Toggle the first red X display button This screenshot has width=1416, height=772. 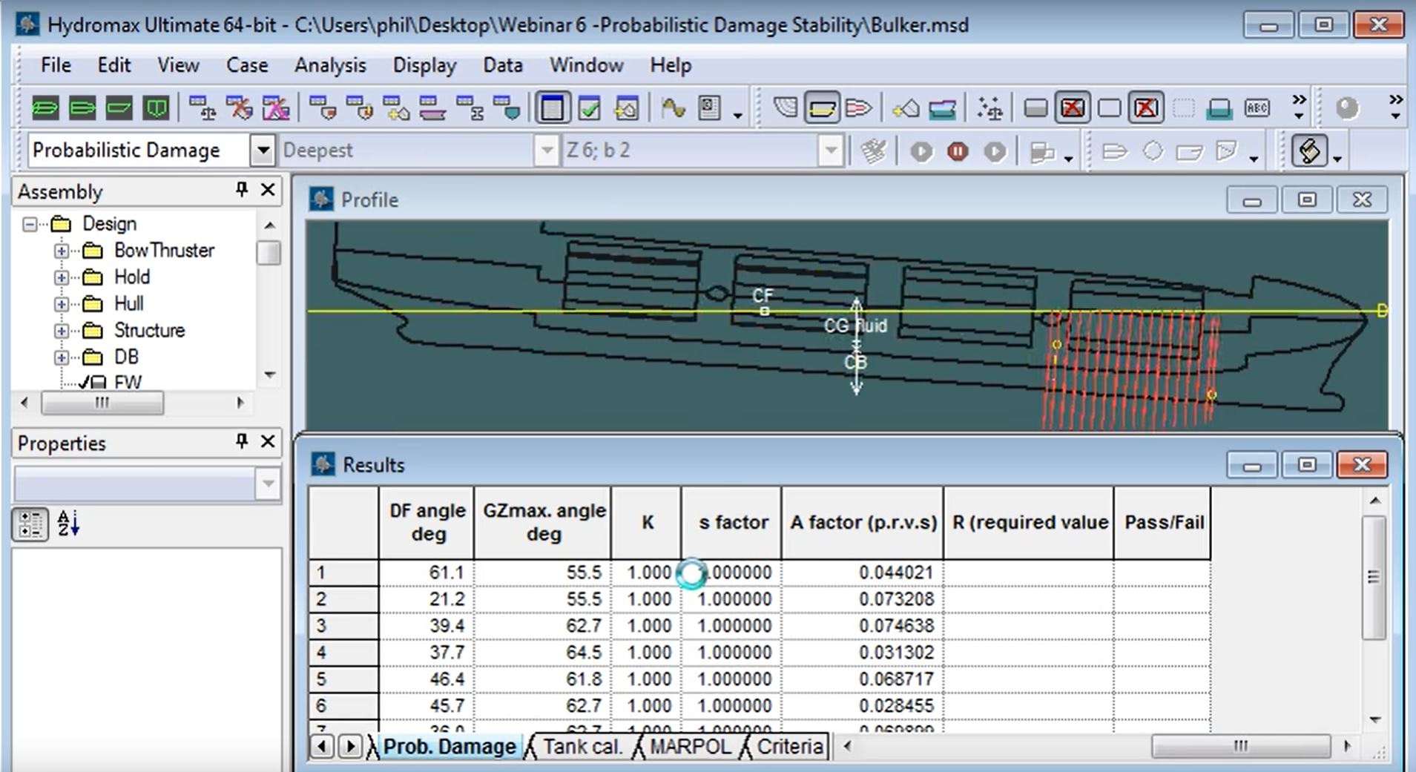(1072, 109)
